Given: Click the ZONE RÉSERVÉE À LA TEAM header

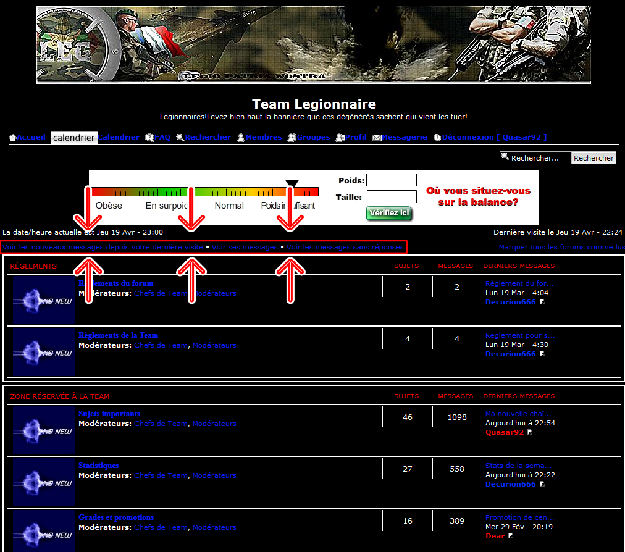Looking at the screenshot, I should (60, 396).
